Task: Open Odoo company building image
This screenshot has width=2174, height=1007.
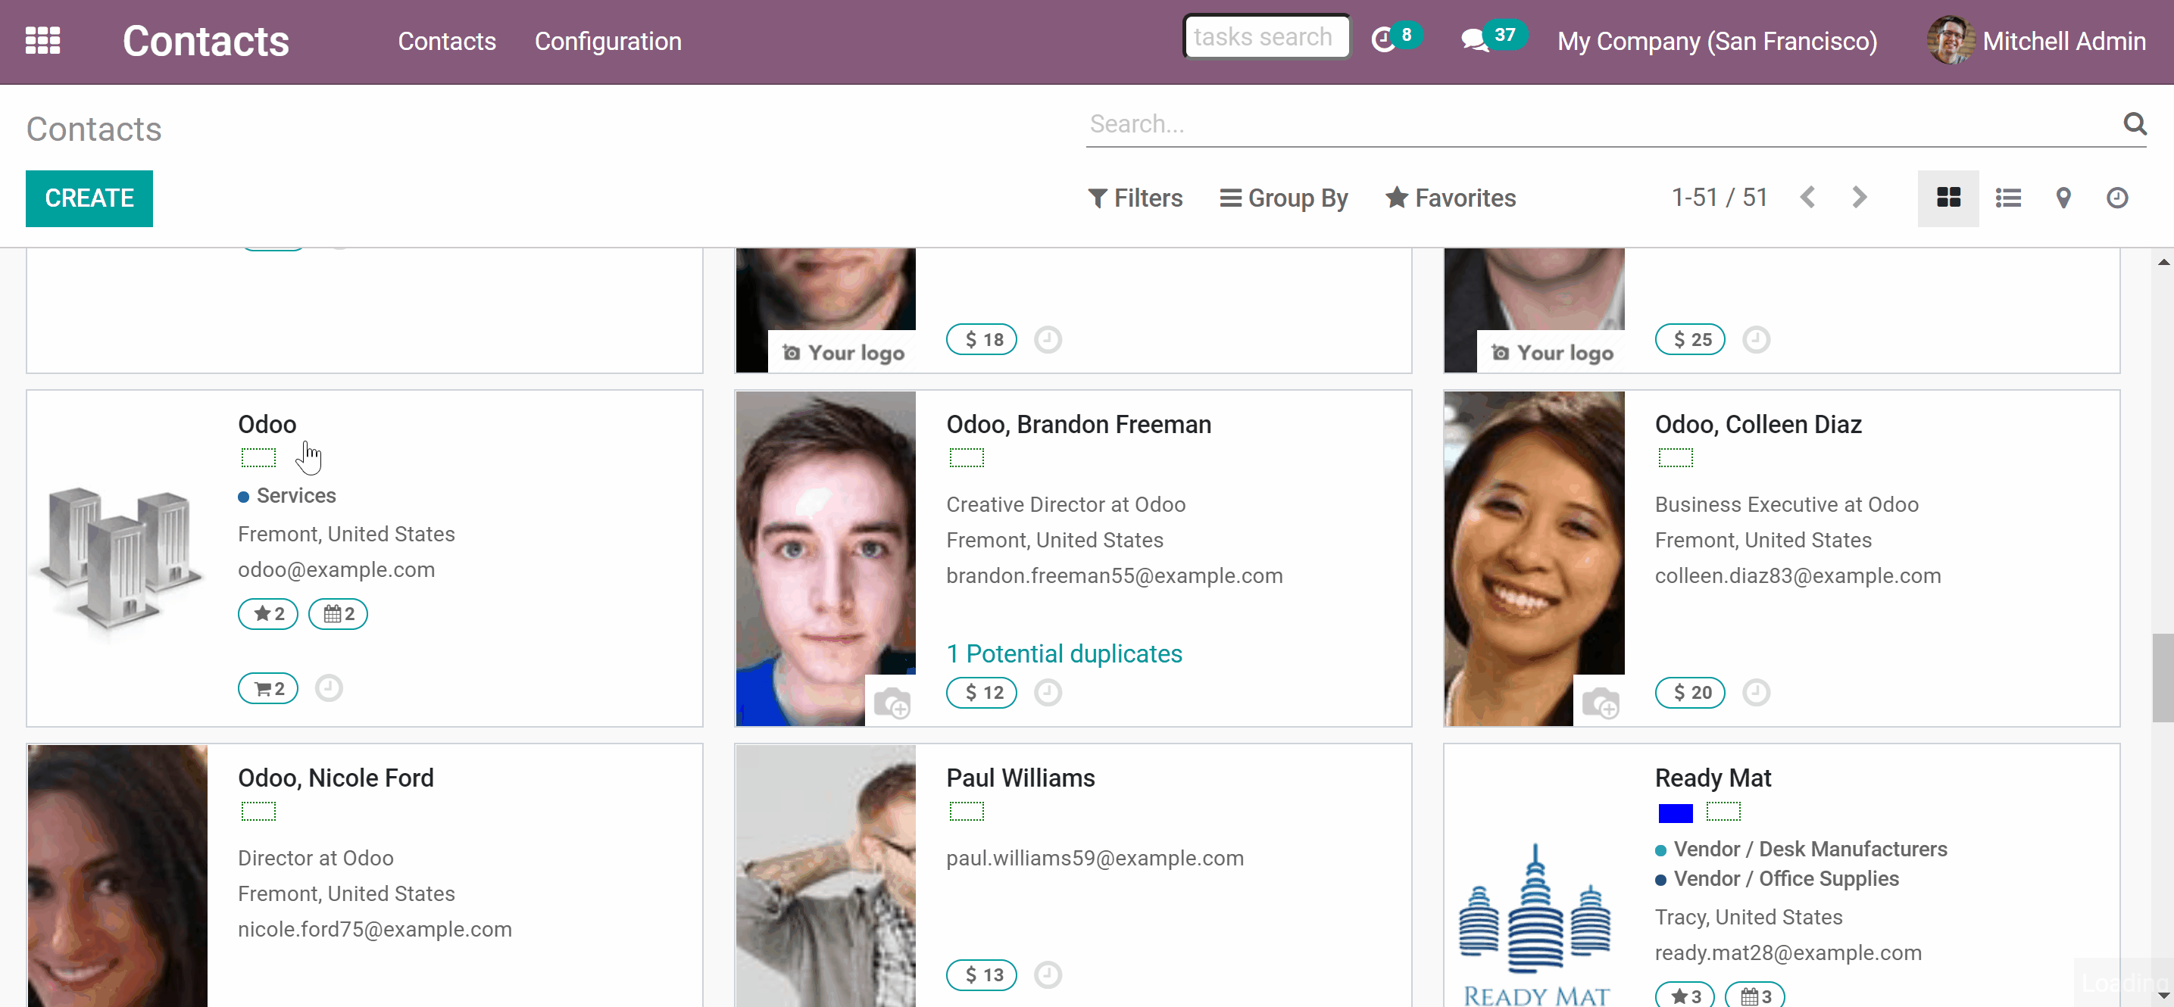Action: [117, 557]
